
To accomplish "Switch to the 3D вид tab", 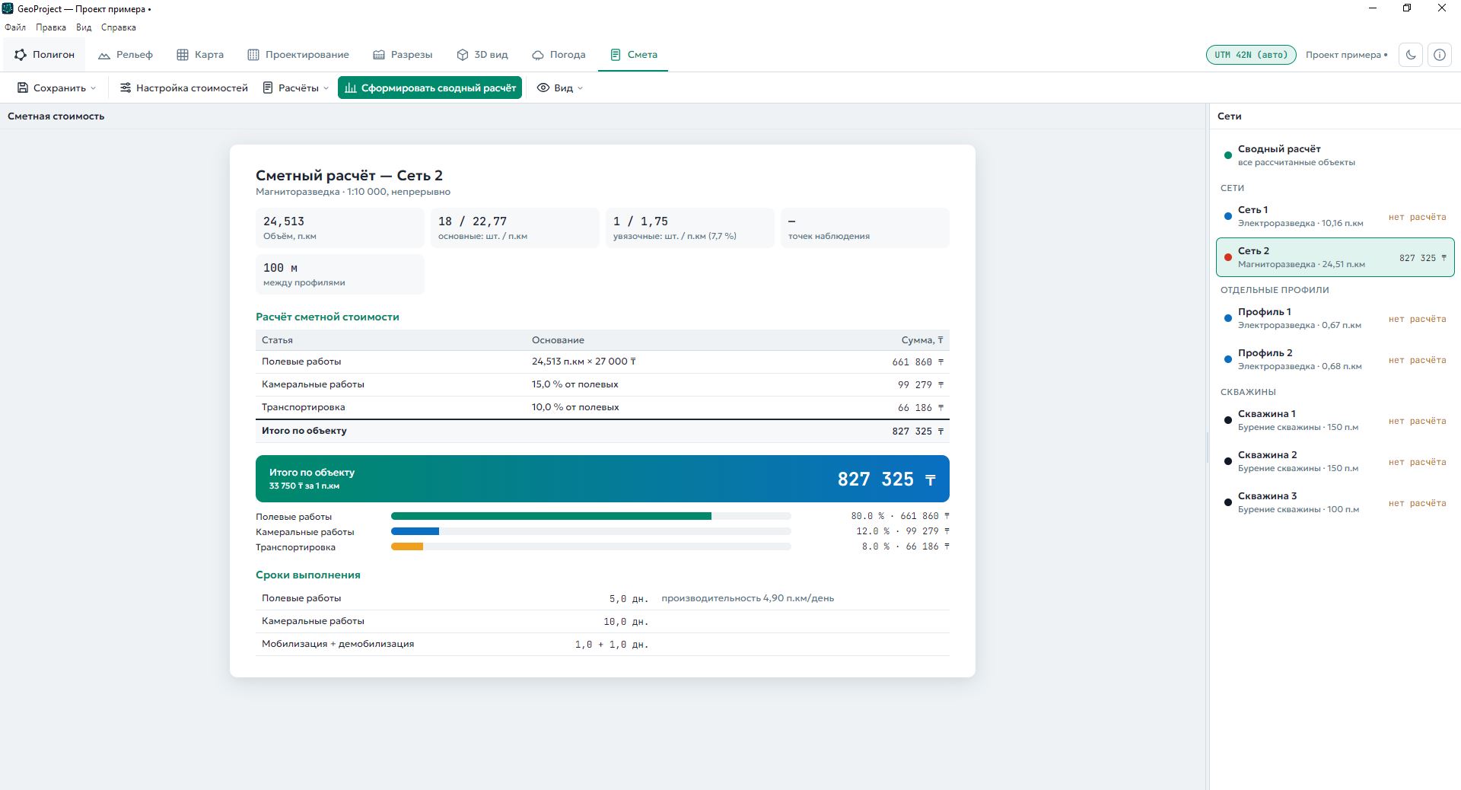I will pyautogui.click(x=482, y=55).
